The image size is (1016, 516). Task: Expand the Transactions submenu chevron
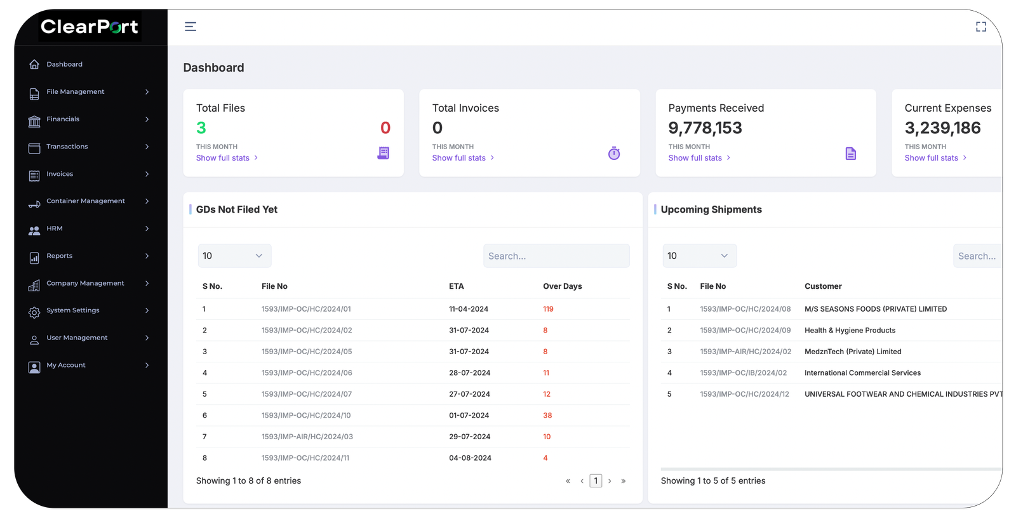point(147,147)
